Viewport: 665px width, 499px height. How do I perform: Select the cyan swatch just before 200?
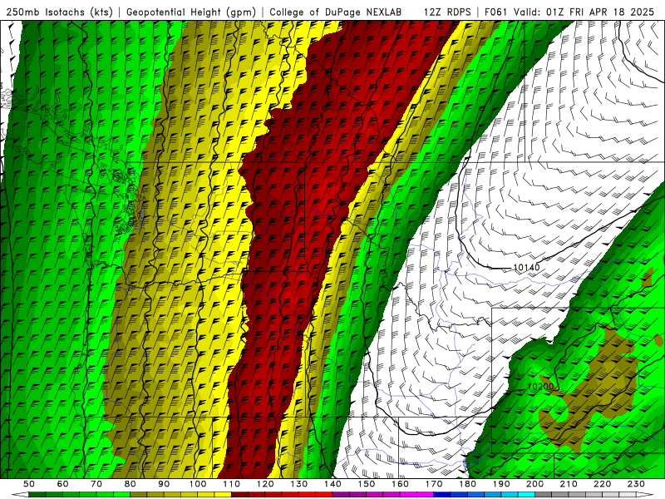pos(526,495)
